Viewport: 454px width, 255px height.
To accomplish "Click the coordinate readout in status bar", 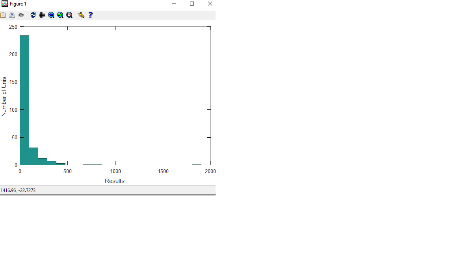I will click(x=18, y=190).
